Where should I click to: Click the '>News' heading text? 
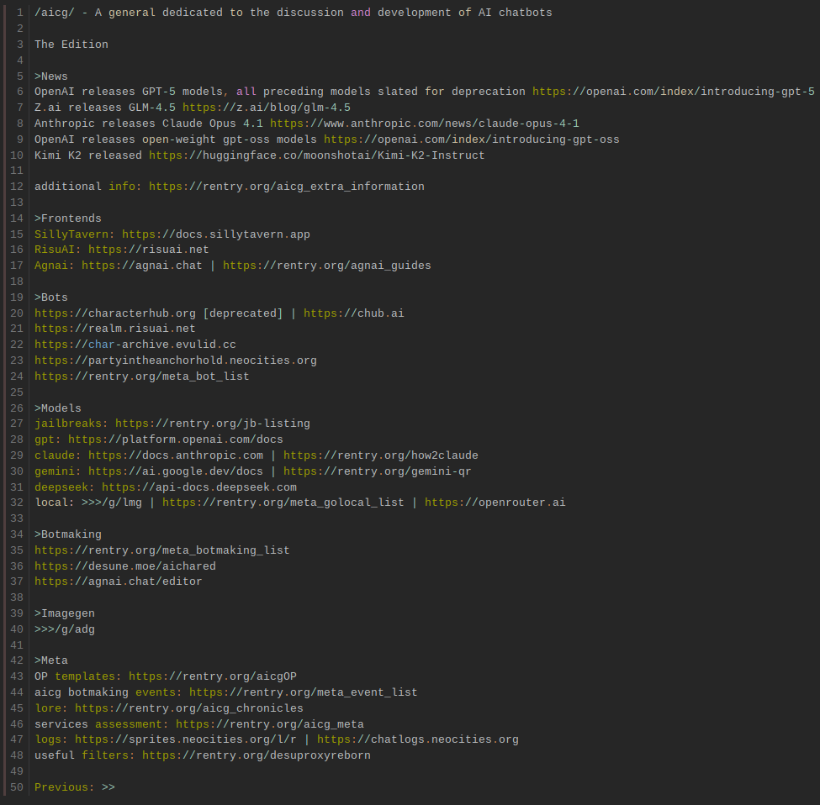click(x=51, y=76)
